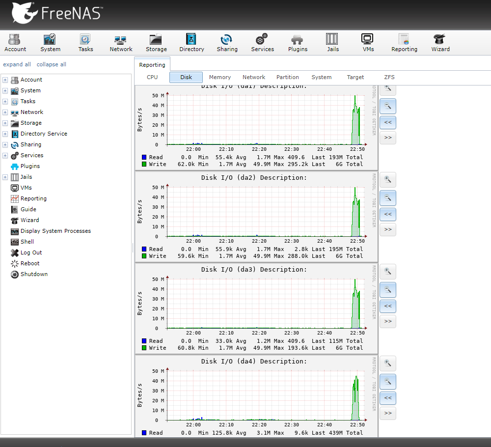
Task: Expand the Storage tree node
Action: click(5, 123)
